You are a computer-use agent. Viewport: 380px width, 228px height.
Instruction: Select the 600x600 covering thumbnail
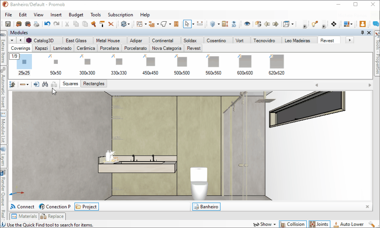click(245, 65)
